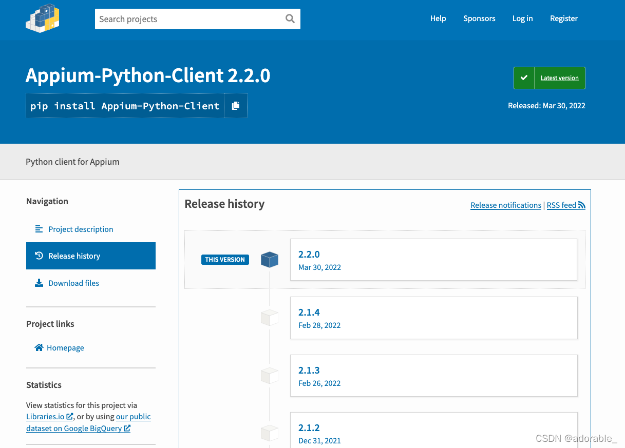
Task: Click the date Feb 26, 2022
Action: click(x=319, y=383)
